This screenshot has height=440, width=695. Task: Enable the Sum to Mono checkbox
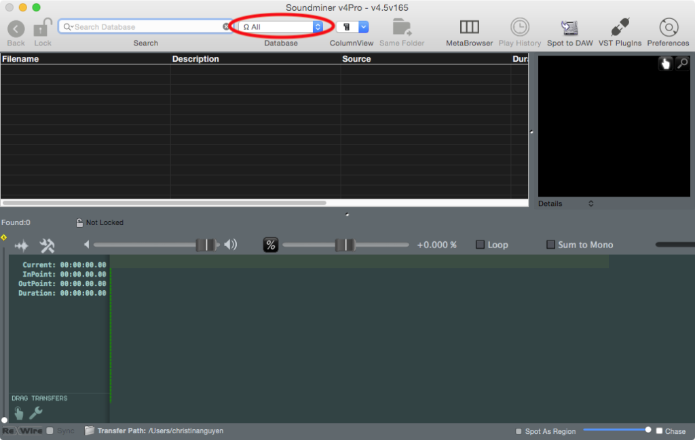point(550,245)
